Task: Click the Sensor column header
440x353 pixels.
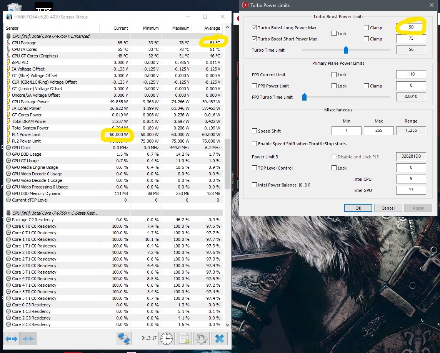Action: (x=52, y=28)
